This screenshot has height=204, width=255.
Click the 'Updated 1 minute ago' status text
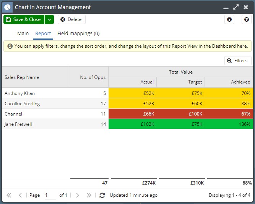133,195
